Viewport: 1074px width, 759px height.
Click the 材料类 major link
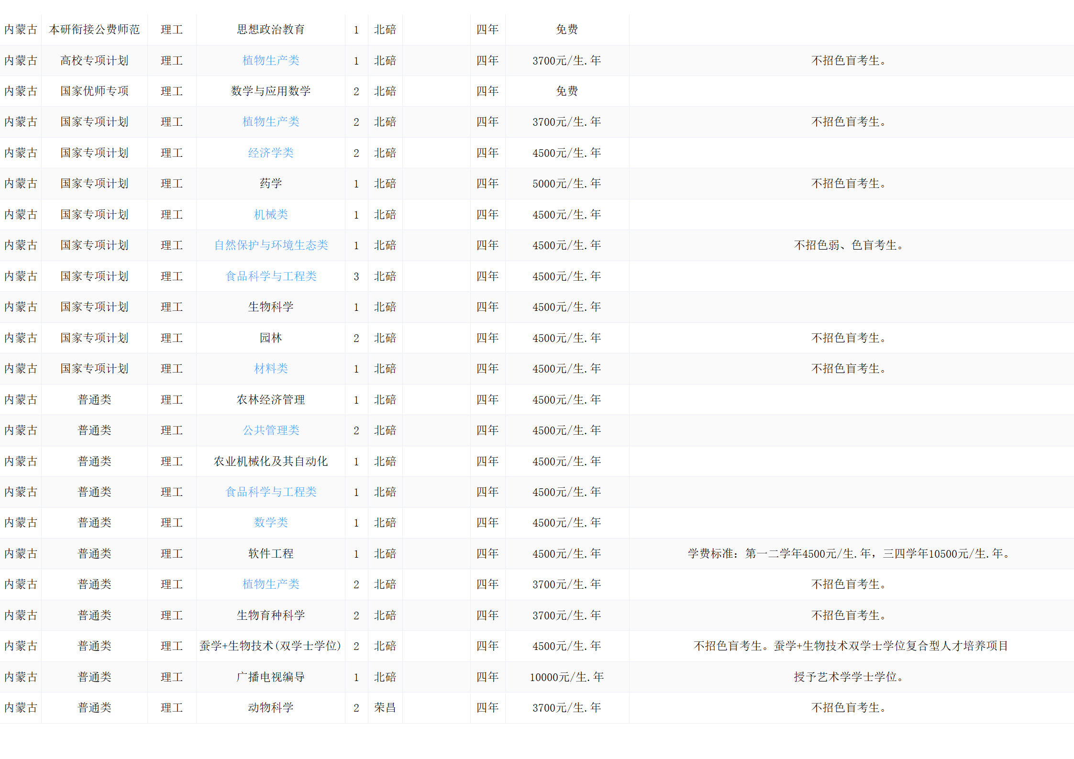271,369
